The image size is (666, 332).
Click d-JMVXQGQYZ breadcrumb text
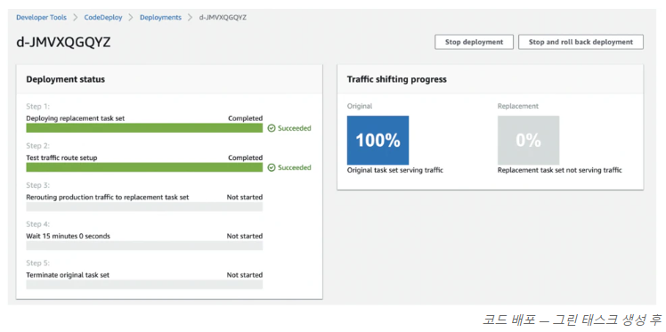pyautogui.click(x=223, y=18)
